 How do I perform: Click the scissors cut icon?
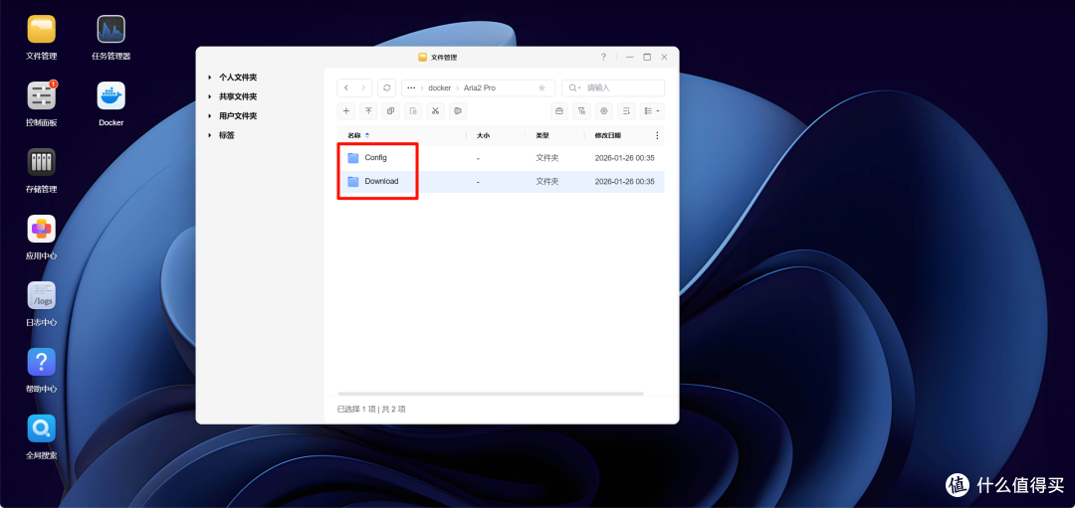tap(435, 110)
